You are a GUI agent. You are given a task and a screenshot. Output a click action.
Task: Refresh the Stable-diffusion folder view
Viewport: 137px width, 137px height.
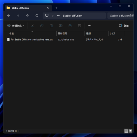(x=37, y=16)
